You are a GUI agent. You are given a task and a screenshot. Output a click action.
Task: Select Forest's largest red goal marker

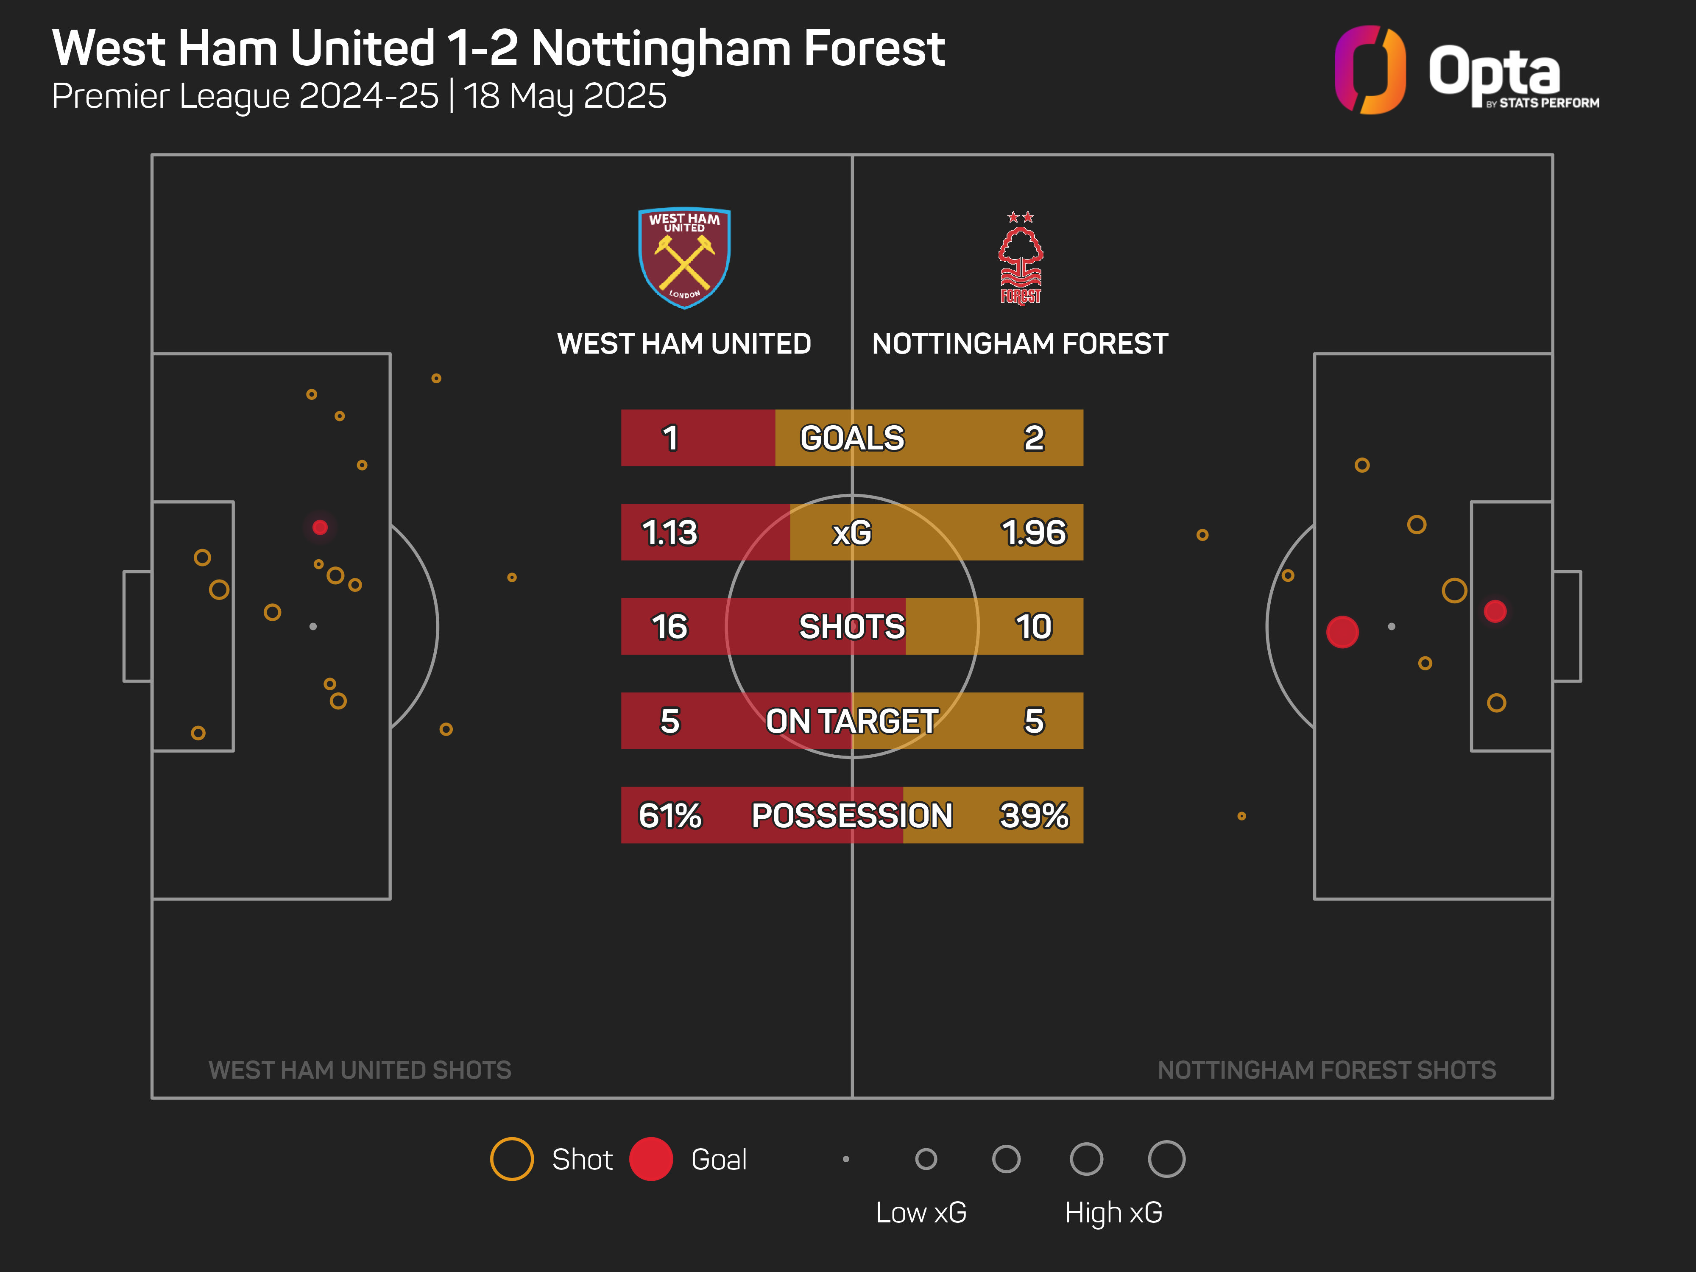[x=1342, y=632]
